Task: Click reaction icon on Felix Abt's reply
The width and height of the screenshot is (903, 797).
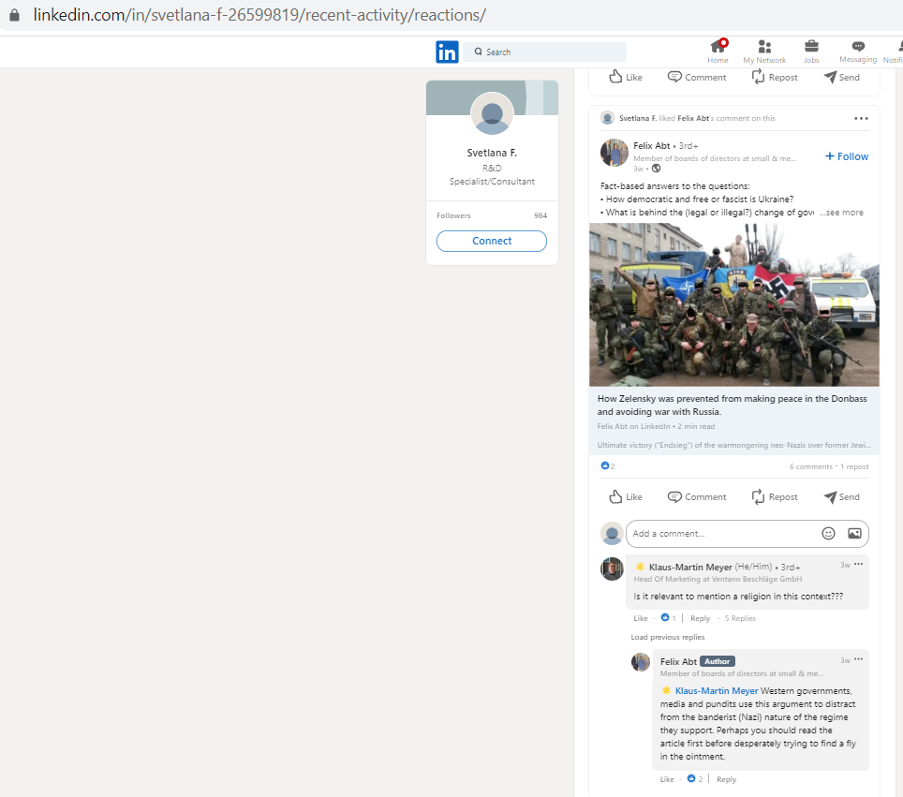Action: 691,778
